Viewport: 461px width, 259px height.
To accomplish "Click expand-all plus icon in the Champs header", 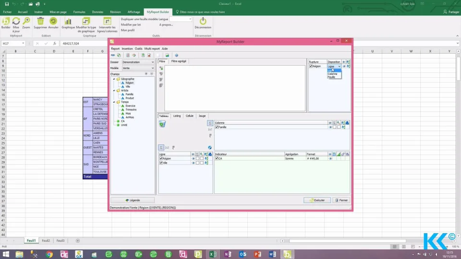I will [x=146, y=74].
